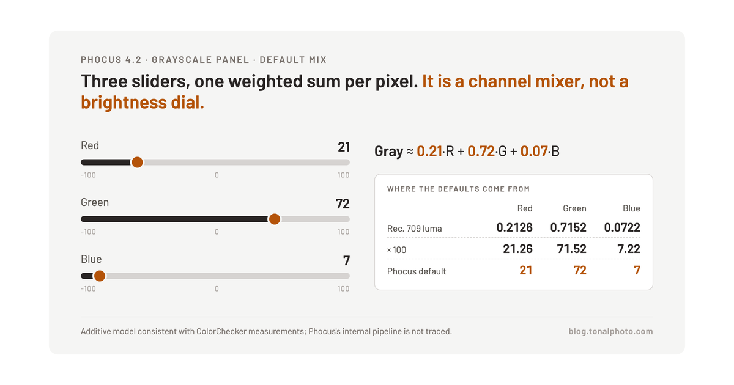Click the Blue slider value 7
Image resolution: width=734 pixels, height=385 pixels.
(x=347, y=260)
